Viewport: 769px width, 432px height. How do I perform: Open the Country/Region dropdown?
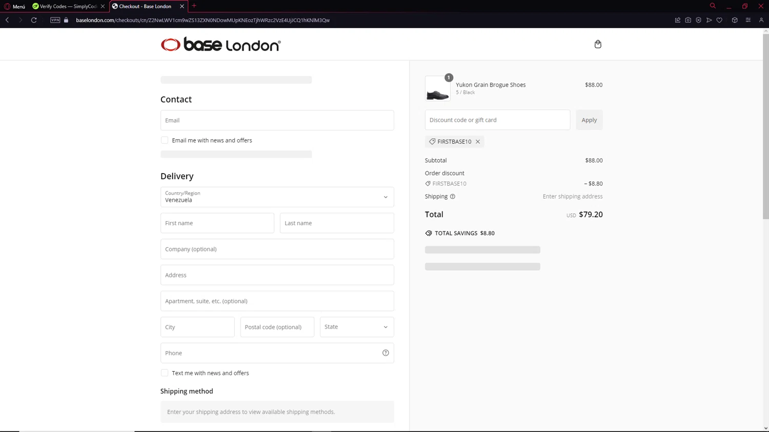point(277,197)
